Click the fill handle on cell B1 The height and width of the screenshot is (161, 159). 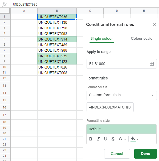pyautogui.click(x=76, y=19)
